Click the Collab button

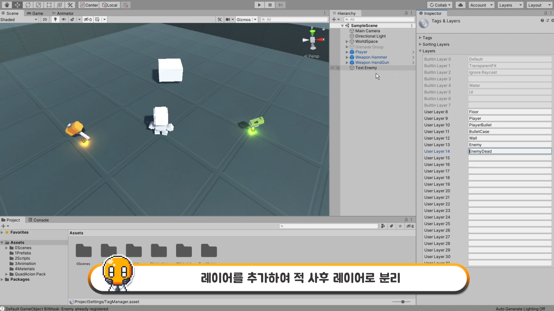[440, 5]
